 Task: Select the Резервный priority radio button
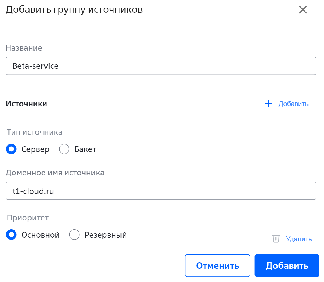74,234
